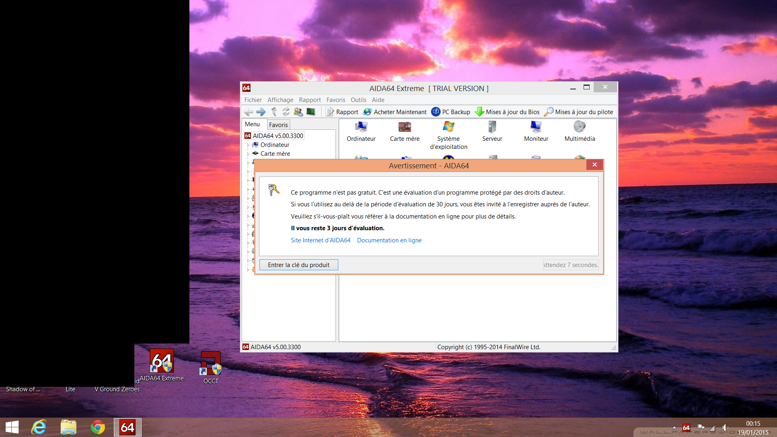Screen dimensions: 777x437
Task: Click the Copyright FinalWire Ltd. status text
Action: tap(488, 347)
